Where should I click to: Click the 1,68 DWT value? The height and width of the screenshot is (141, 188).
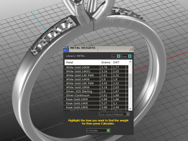tap(116, 95)
